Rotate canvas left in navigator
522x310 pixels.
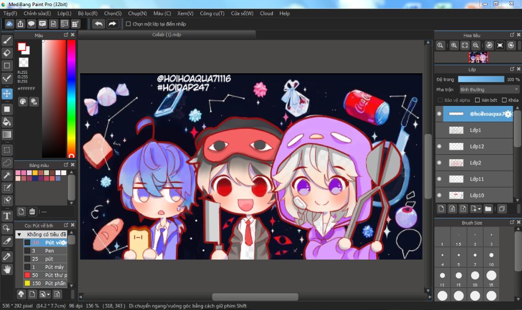click(489, 45)
